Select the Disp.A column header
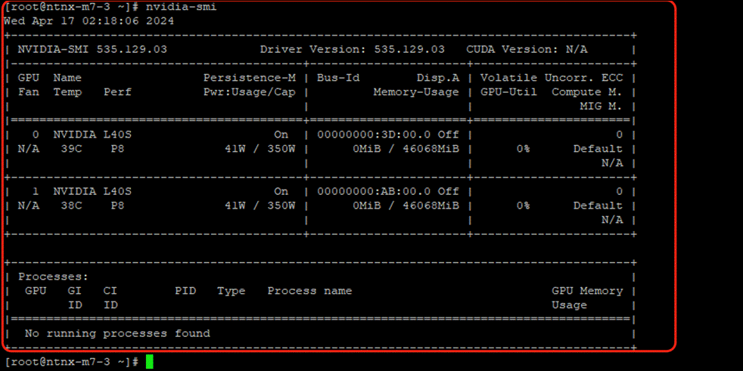This screenshot has height=371, width=743. coord(437,78)
